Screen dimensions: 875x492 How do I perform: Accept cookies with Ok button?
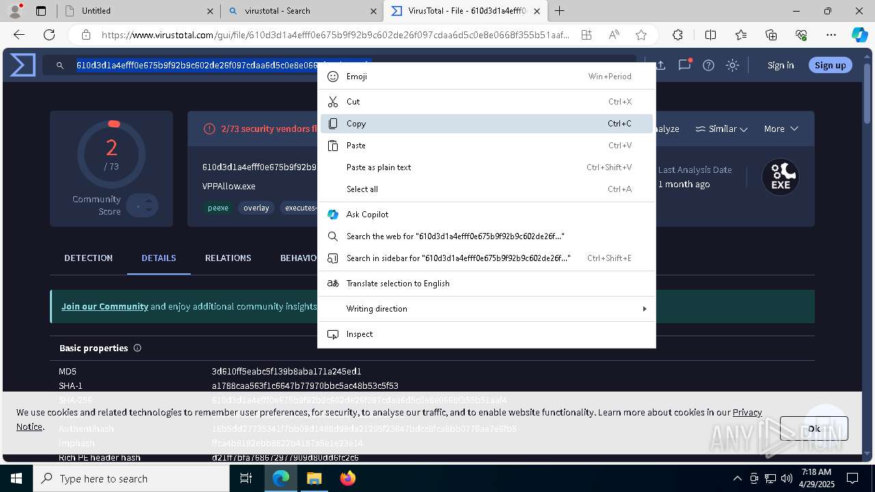(813, 428)
